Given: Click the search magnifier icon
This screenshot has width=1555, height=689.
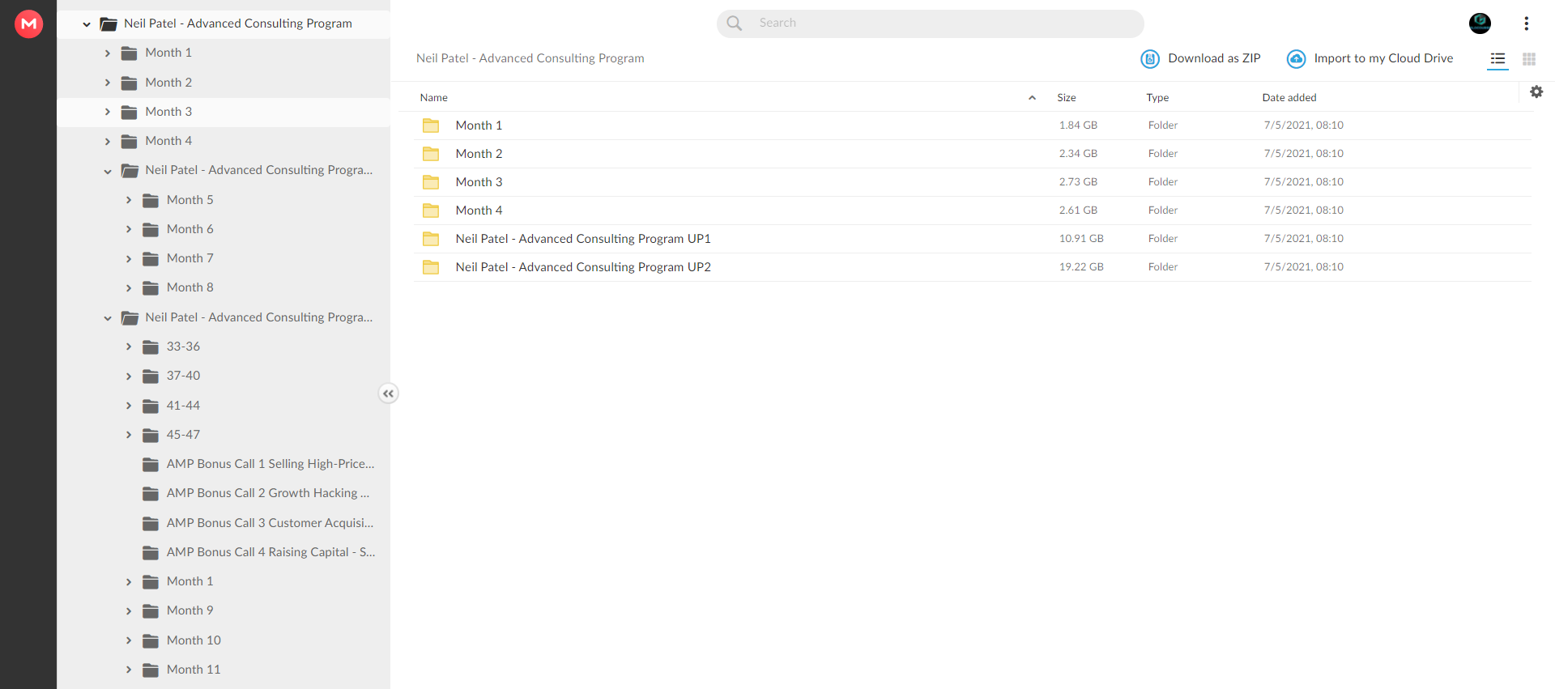Looking at the screenshot, I should click(735, 23).
